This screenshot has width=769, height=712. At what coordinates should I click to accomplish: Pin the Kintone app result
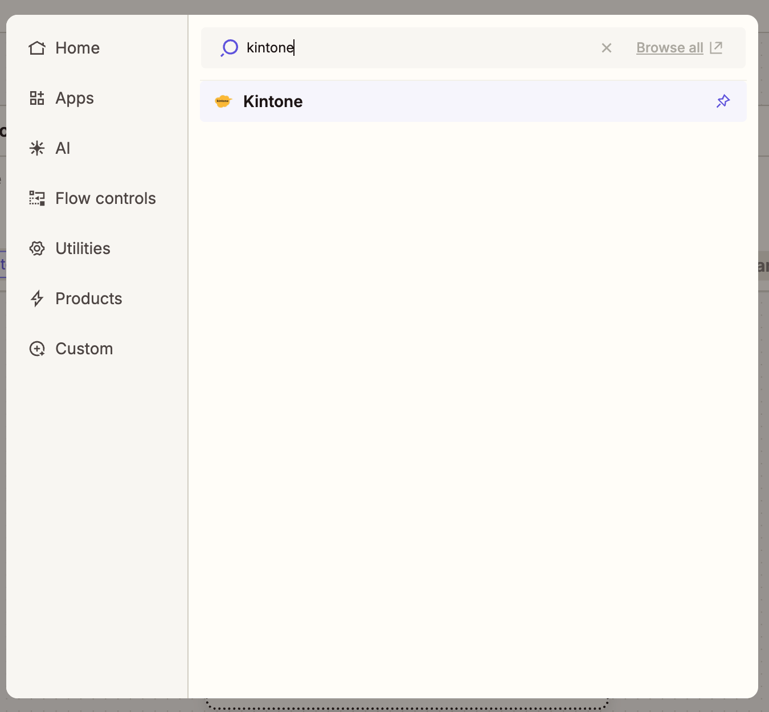pyautogui.click(x=722, y=101)
